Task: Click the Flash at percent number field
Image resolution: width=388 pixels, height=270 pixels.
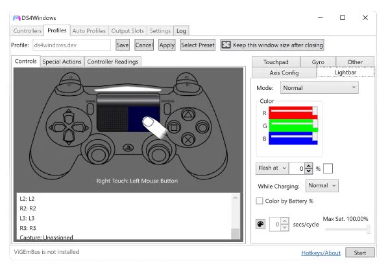Action: pos(297,168)
